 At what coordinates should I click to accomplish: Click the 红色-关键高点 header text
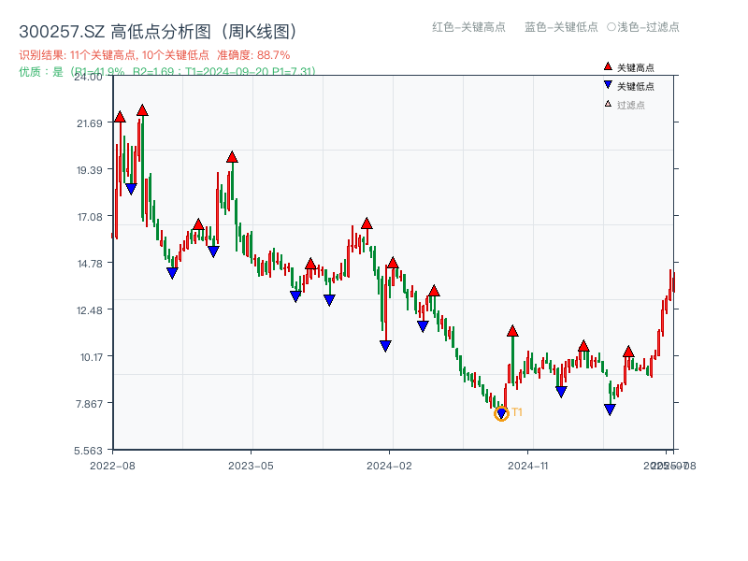[x=468, y=27]
